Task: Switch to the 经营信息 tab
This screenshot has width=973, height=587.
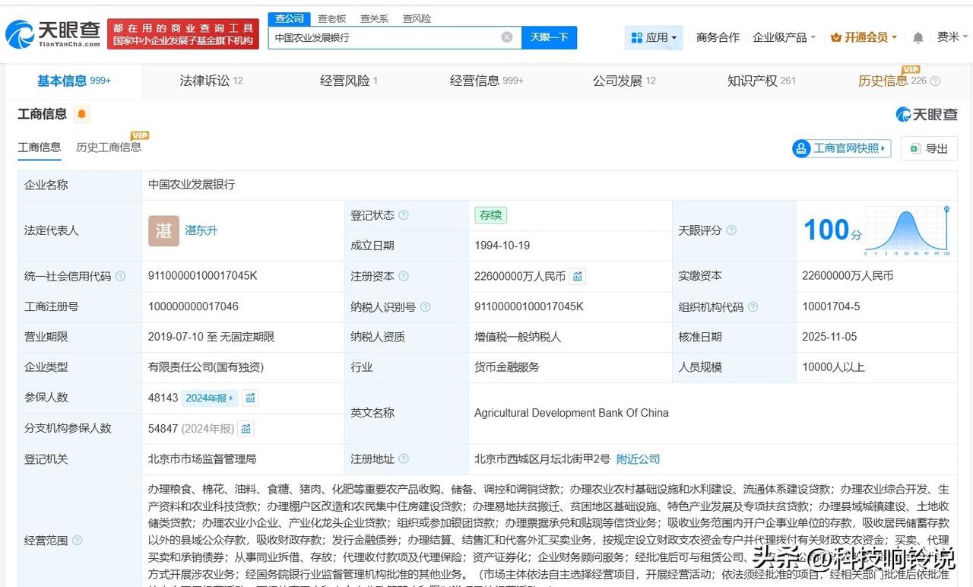Action: (x=486, y=81)
